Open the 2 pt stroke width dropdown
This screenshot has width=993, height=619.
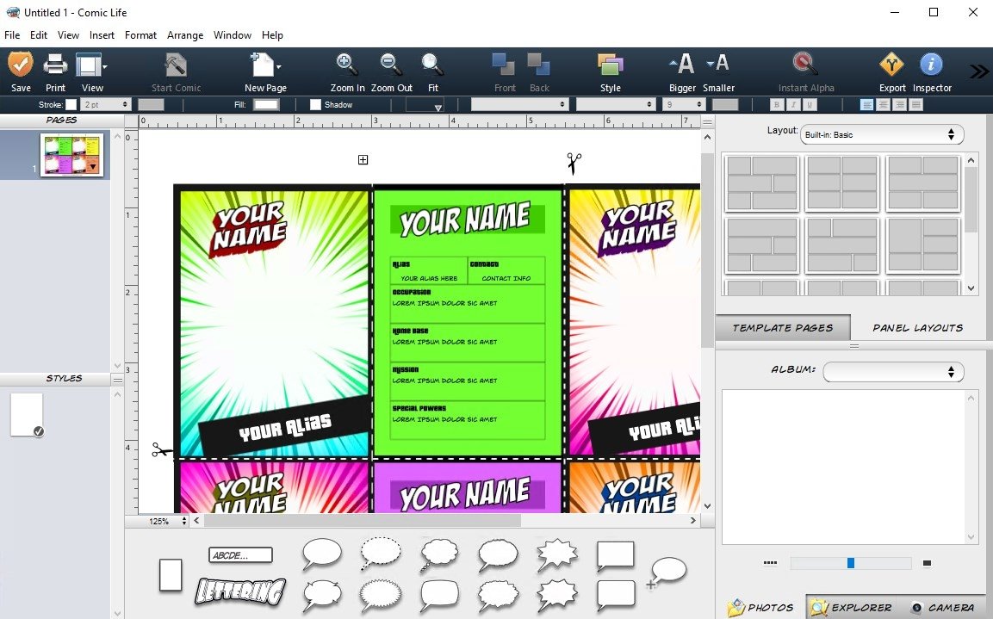tap(106, 104)
